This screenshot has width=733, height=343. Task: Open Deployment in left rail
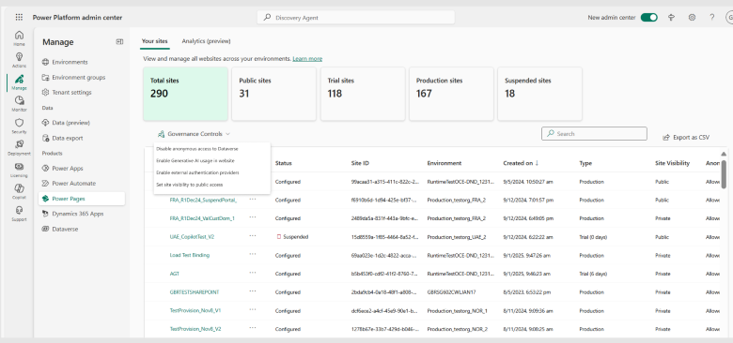tap(19, 148)
